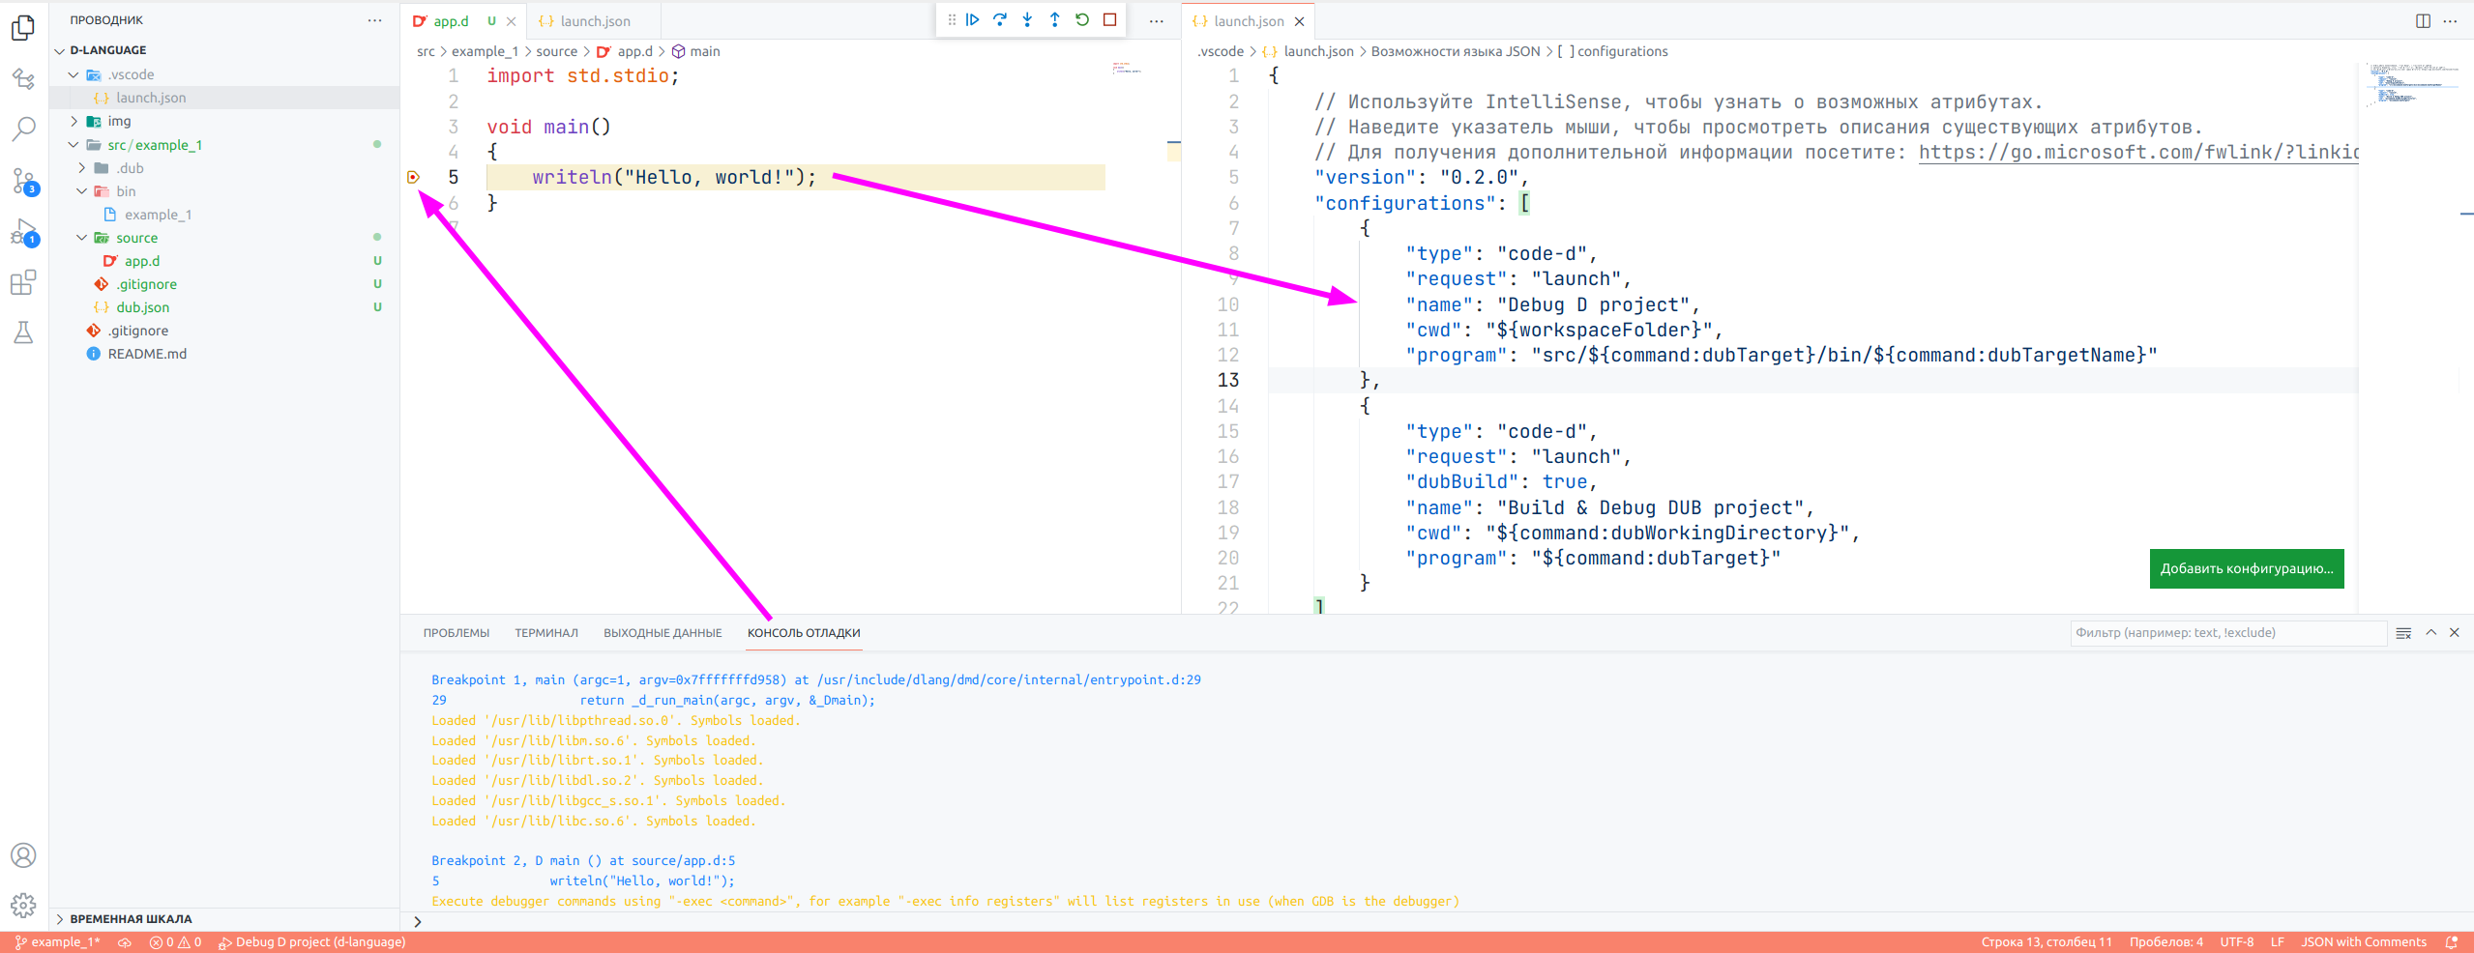This screenshot has height=953, width=2474.
Task: Collapse the src/example_1 folder
Action: pyautogui.click(x=74, y=145)
